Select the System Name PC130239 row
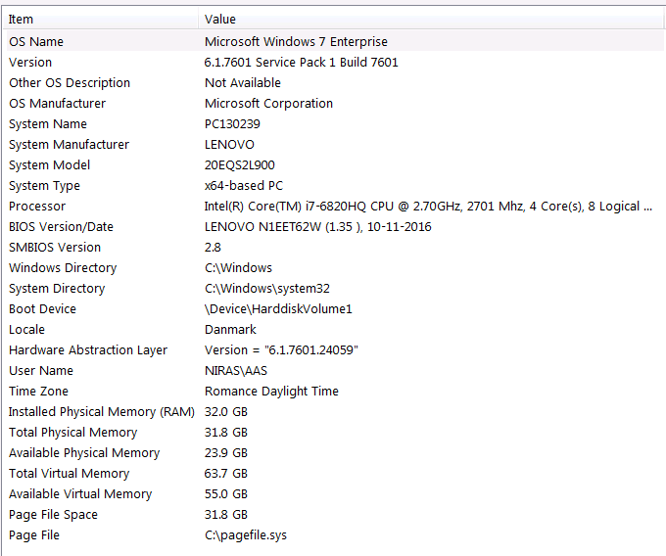The width and height of the screenshot is (666, 556). [x=335, y=124]
